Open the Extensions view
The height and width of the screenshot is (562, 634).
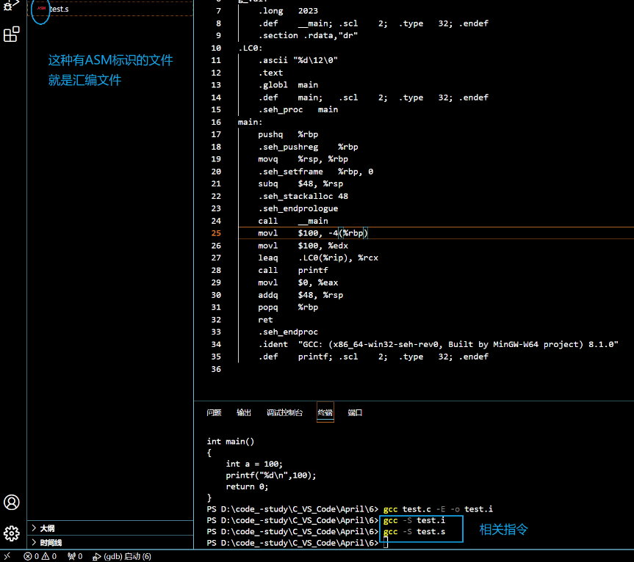coord(11,34)
